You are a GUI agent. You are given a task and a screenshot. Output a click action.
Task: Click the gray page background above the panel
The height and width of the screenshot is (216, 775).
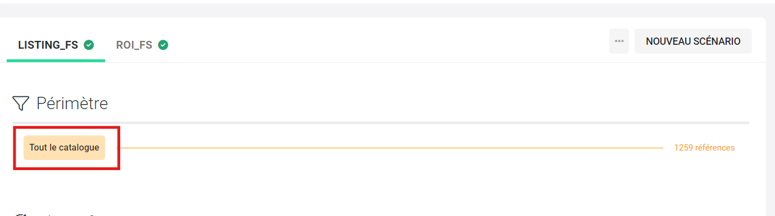[x=388, y=8]
